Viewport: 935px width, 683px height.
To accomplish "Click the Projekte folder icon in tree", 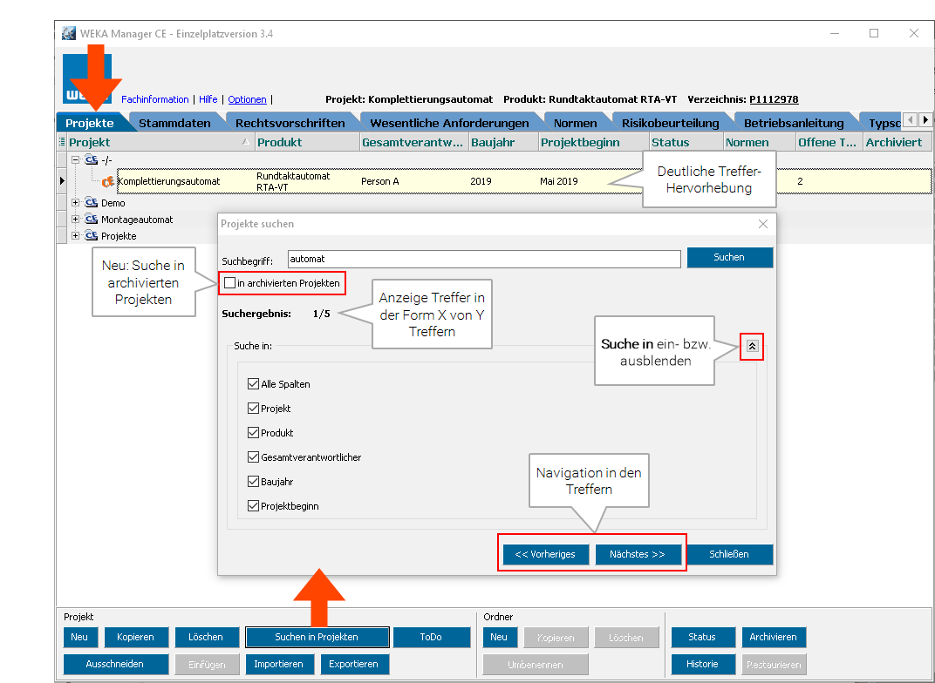I will pos(91,236).
